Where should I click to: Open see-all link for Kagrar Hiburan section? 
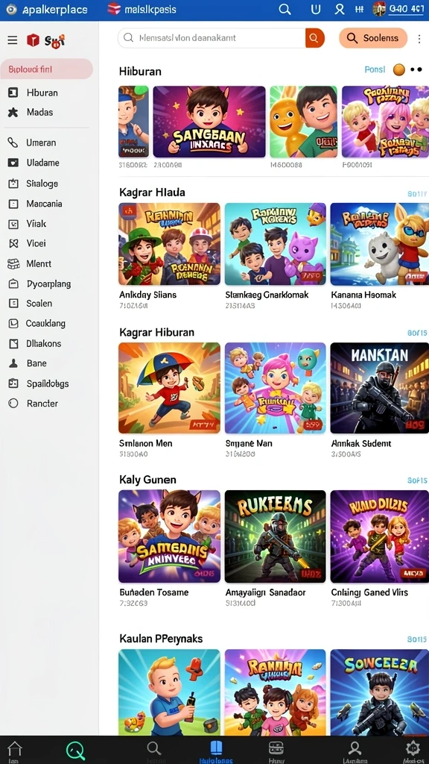(417, 334)
